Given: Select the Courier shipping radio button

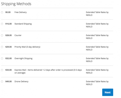Looking at the screenshot, I should [x=2, y=36].
